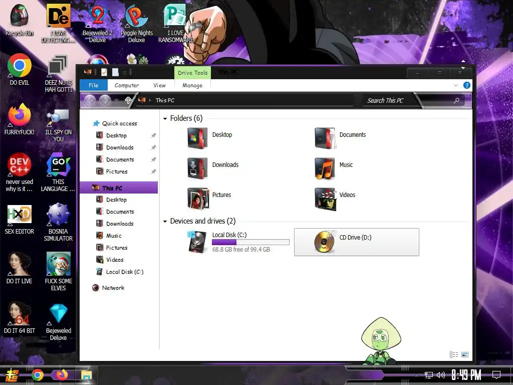The height and width of the screenshot is (385, 513).
Task: Select the CD Drive (D:) item
Action: [357, 242]
